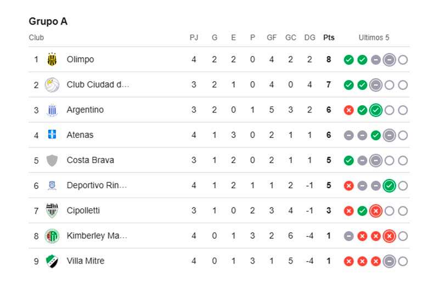Click the Atenas blue cross crest
The width and height of the screenshot is (439, 291).
click(52, 135)
